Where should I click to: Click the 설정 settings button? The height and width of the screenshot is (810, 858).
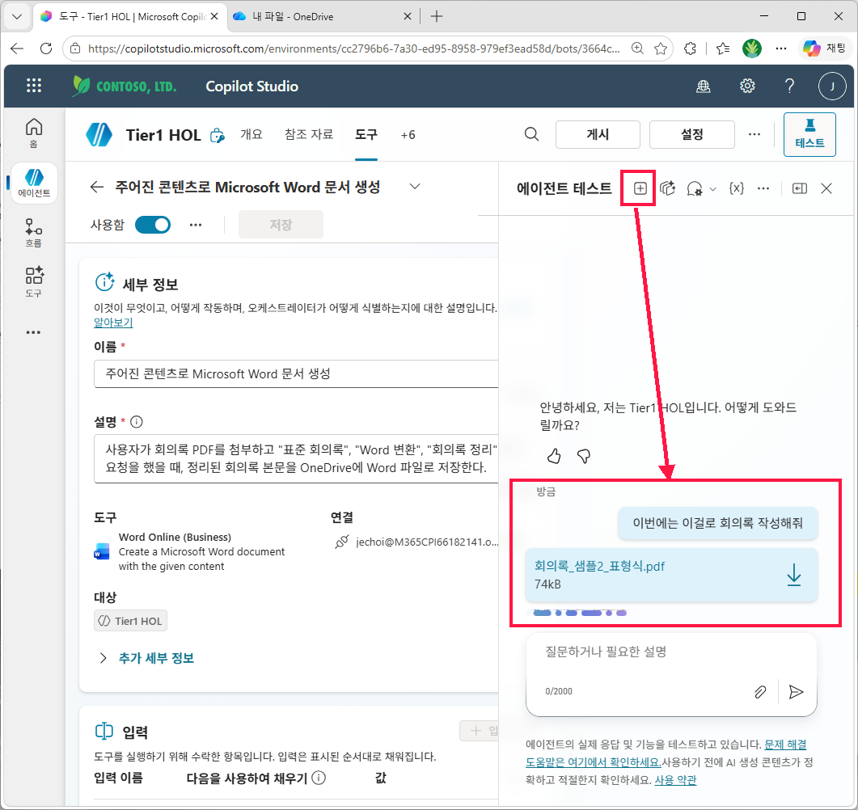click(x=691, y=134)
